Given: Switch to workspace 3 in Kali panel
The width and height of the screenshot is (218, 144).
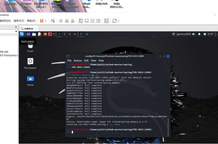Looking at the screenshot, I should (69, 34).
